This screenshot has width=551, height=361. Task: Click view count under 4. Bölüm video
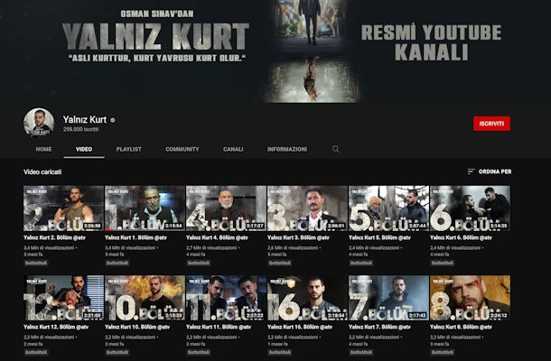point(211,247)
